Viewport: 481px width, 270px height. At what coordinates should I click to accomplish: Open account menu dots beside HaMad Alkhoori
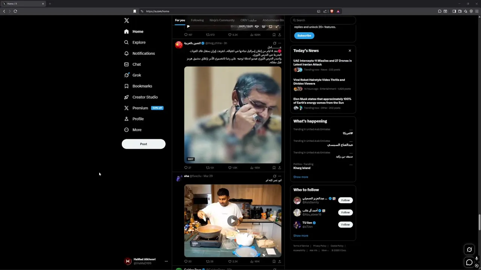point(166,261)
